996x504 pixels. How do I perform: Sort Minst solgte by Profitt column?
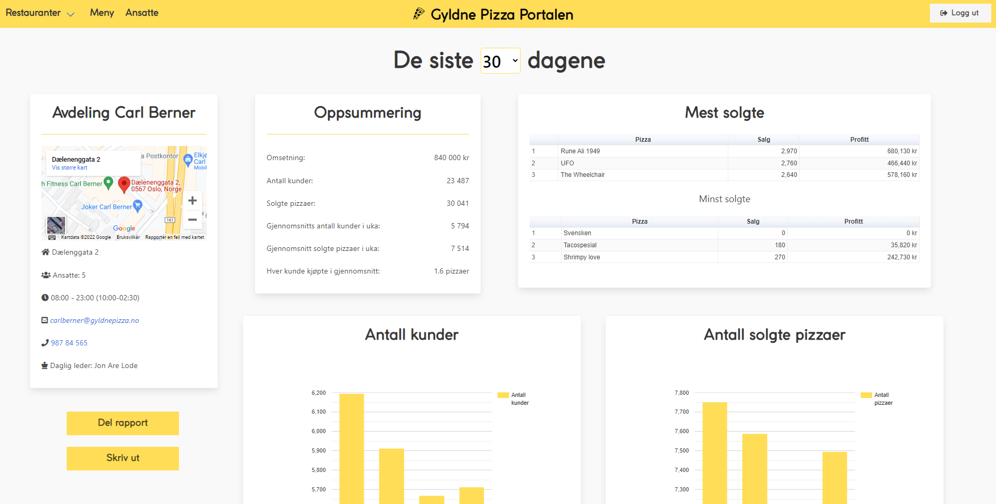853,222
